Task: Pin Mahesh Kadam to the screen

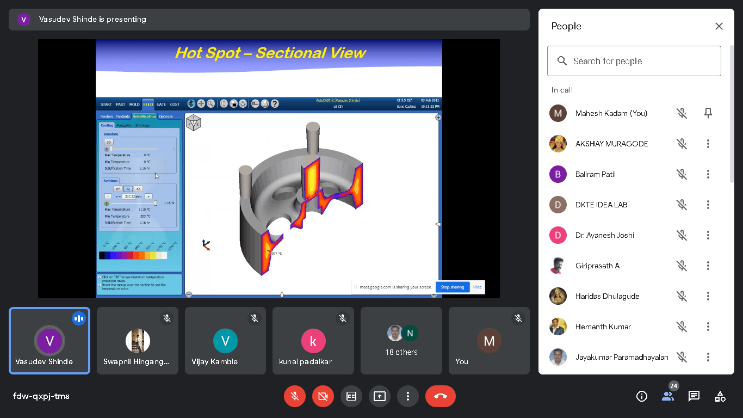Action: click(708, 113)
